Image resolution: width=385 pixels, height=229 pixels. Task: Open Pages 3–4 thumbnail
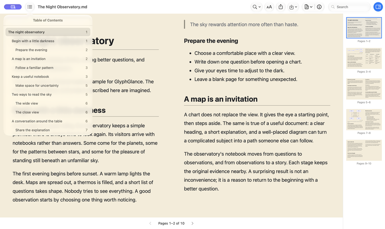click(364, 59)
